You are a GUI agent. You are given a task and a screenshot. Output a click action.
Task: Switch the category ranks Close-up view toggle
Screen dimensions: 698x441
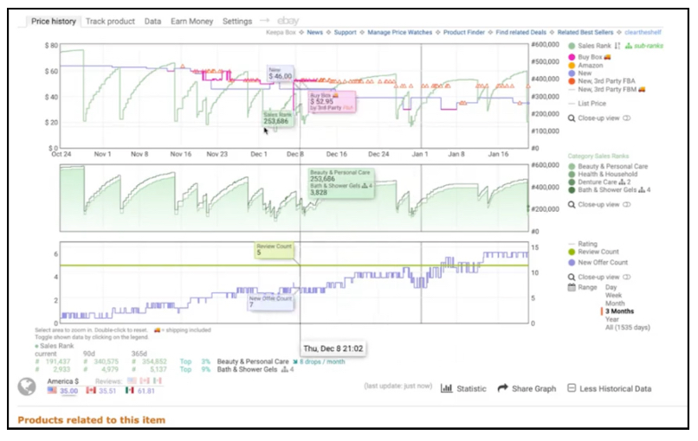coord(627,205)
